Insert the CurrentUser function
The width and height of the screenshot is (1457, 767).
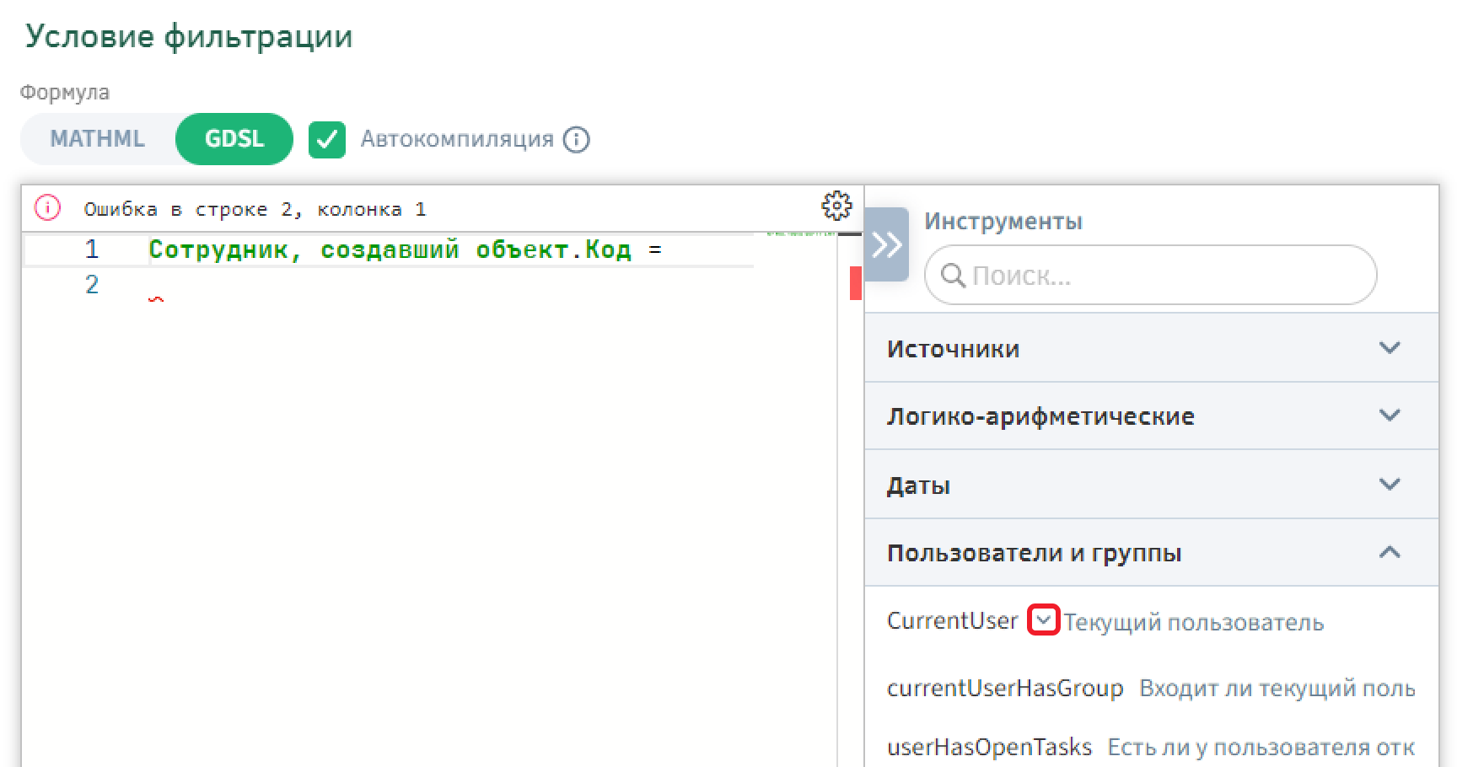point(952,621)
